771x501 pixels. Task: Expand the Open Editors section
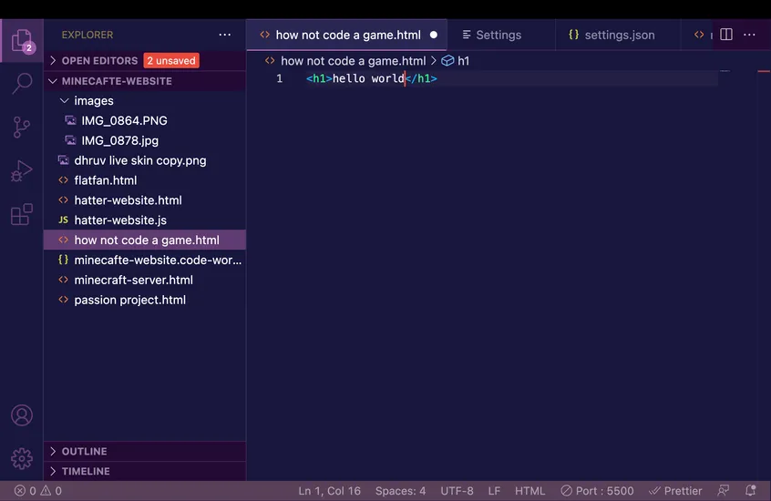99,61
